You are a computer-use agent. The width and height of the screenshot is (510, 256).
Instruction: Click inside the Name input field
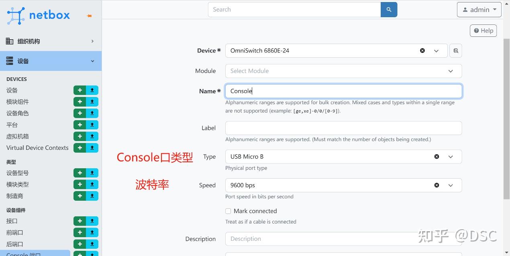(343, 91)
